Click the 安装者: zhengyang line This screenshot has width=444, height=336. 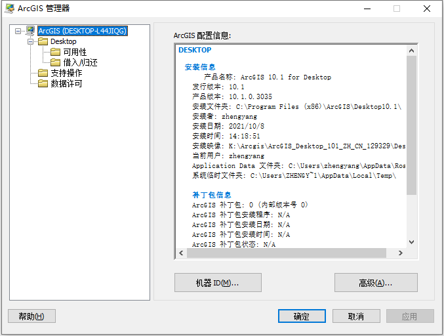(x=224, y=116)
